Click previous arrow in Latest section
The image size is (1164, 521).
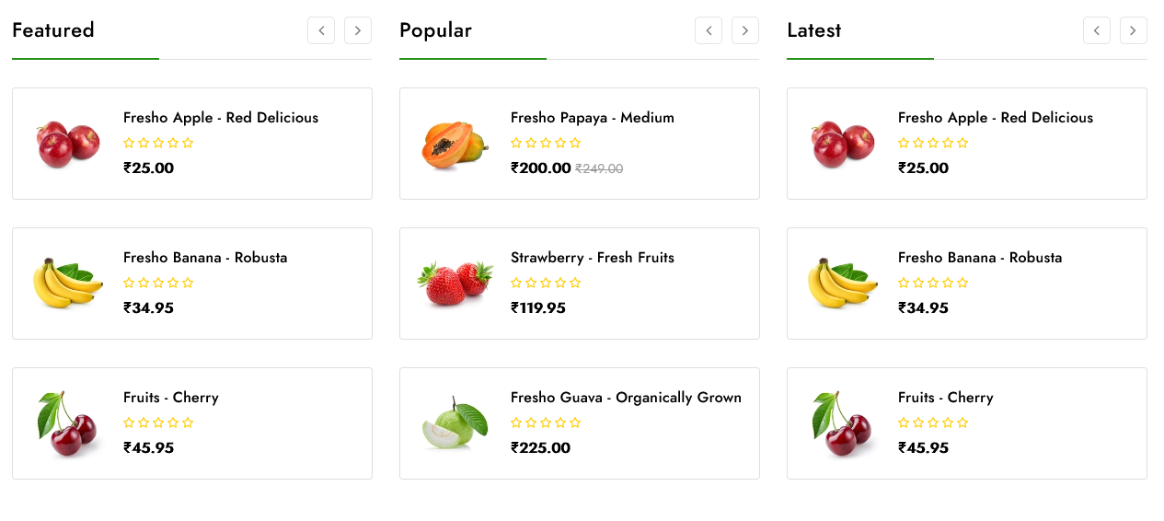point(1097,30)
